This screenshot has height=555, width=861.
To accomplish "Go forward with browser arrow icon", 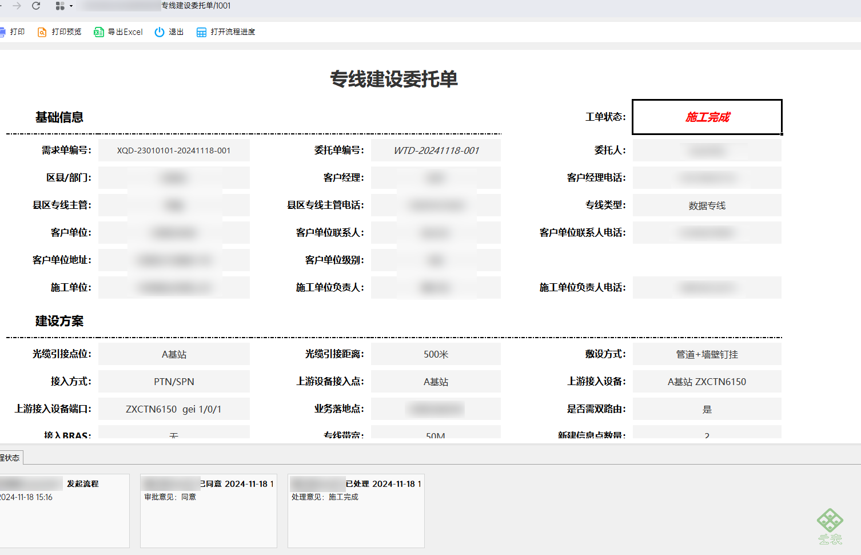I will coord(17,6).
